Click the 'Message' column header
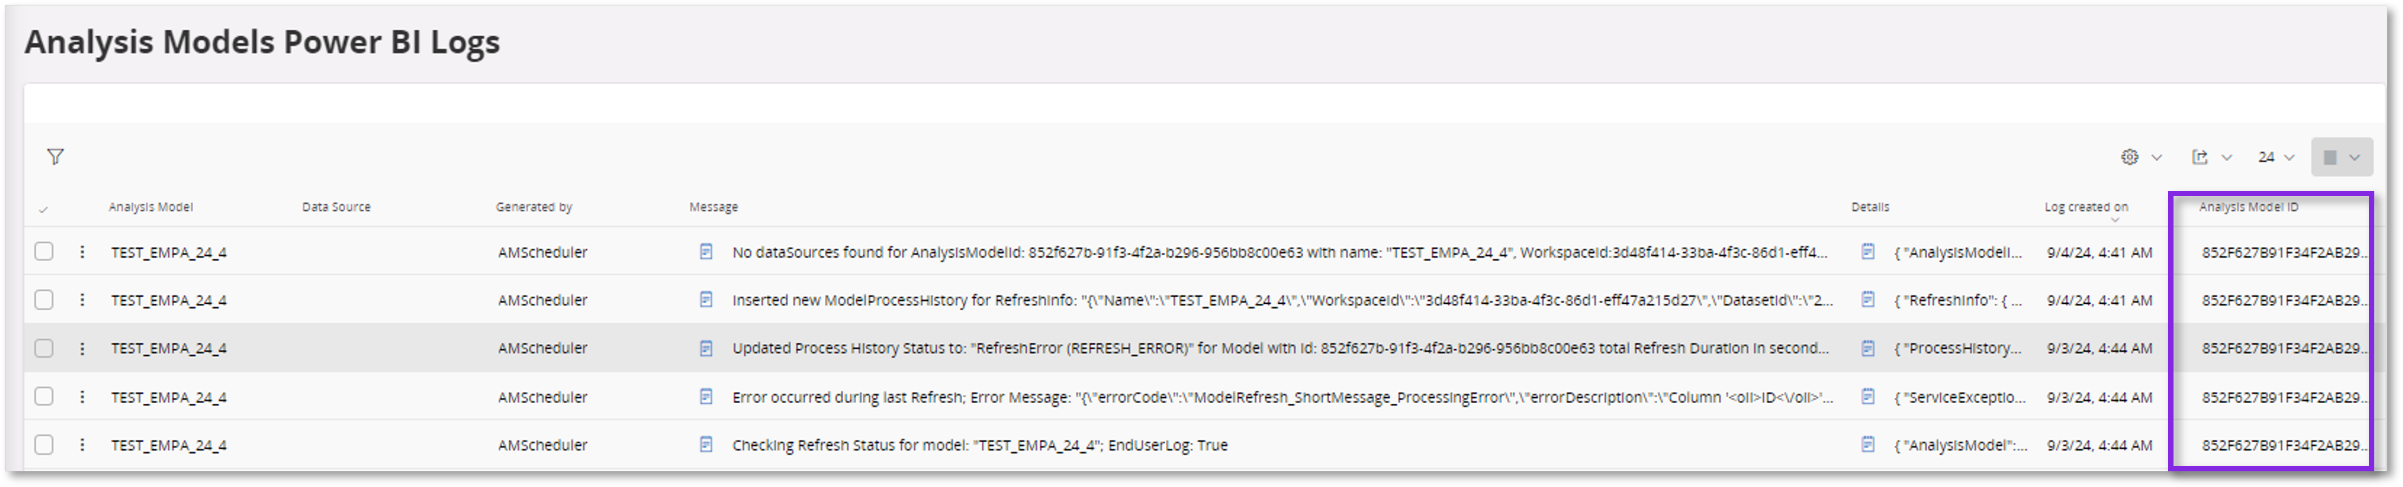The height and width of the screenshot is (487, 2403). coord(713,206)
